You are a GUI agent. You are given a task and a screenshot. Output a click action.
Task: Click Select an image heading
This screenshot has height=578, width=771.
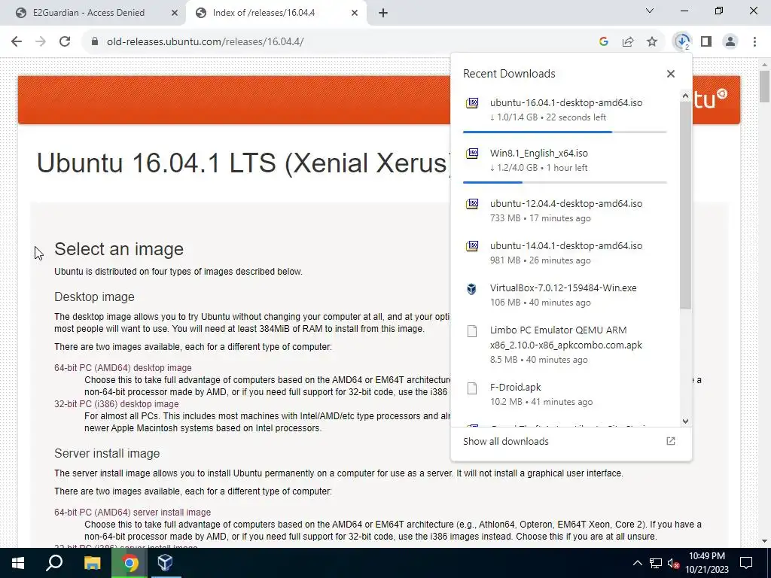(119, 249)
